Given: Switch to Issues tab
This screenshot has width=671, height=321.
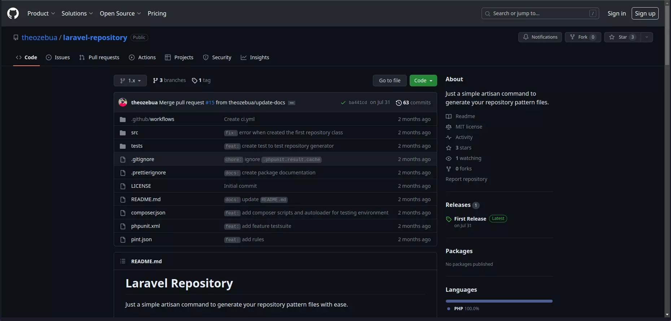Looking at the screenshot, I should coord(58,57).
